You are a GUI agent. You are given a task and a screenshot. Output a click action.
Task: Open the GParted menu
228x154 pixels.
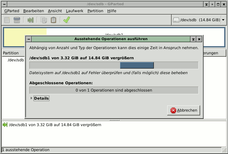pos(12,11)
